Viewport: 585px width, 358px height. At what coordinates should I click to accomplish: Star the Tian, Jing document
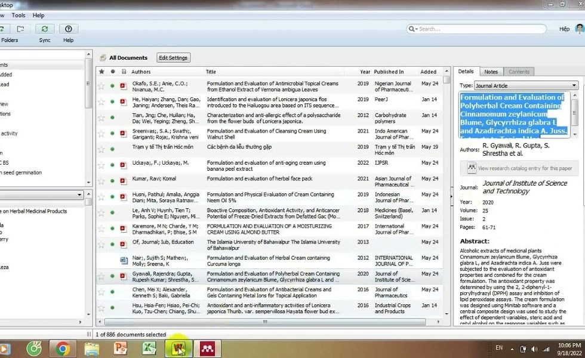(101, 118)
